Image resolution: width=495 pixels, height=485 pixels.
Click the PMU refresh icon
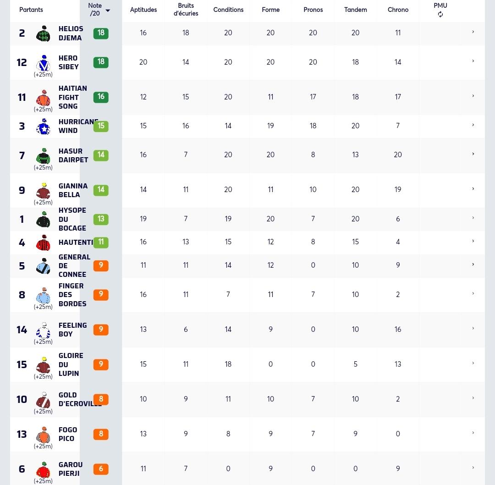[x=440, y=14]
